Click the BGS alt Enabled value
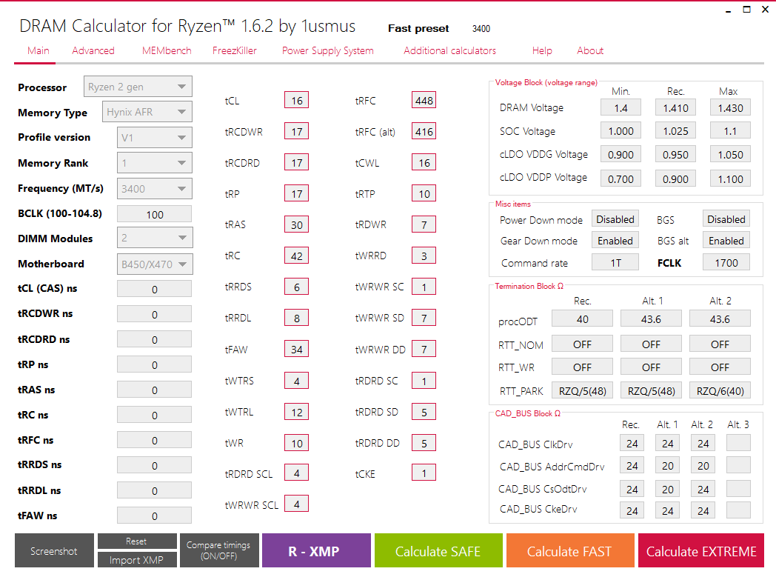Image resolution: width=776 pixels, height=577 pixels. [726, 241]
